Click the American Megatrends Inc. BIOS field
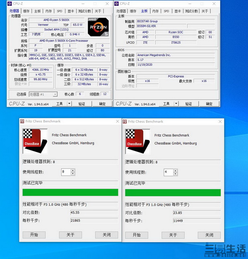Viewport: 248px width, 259px height. click(x=176, y=55)
